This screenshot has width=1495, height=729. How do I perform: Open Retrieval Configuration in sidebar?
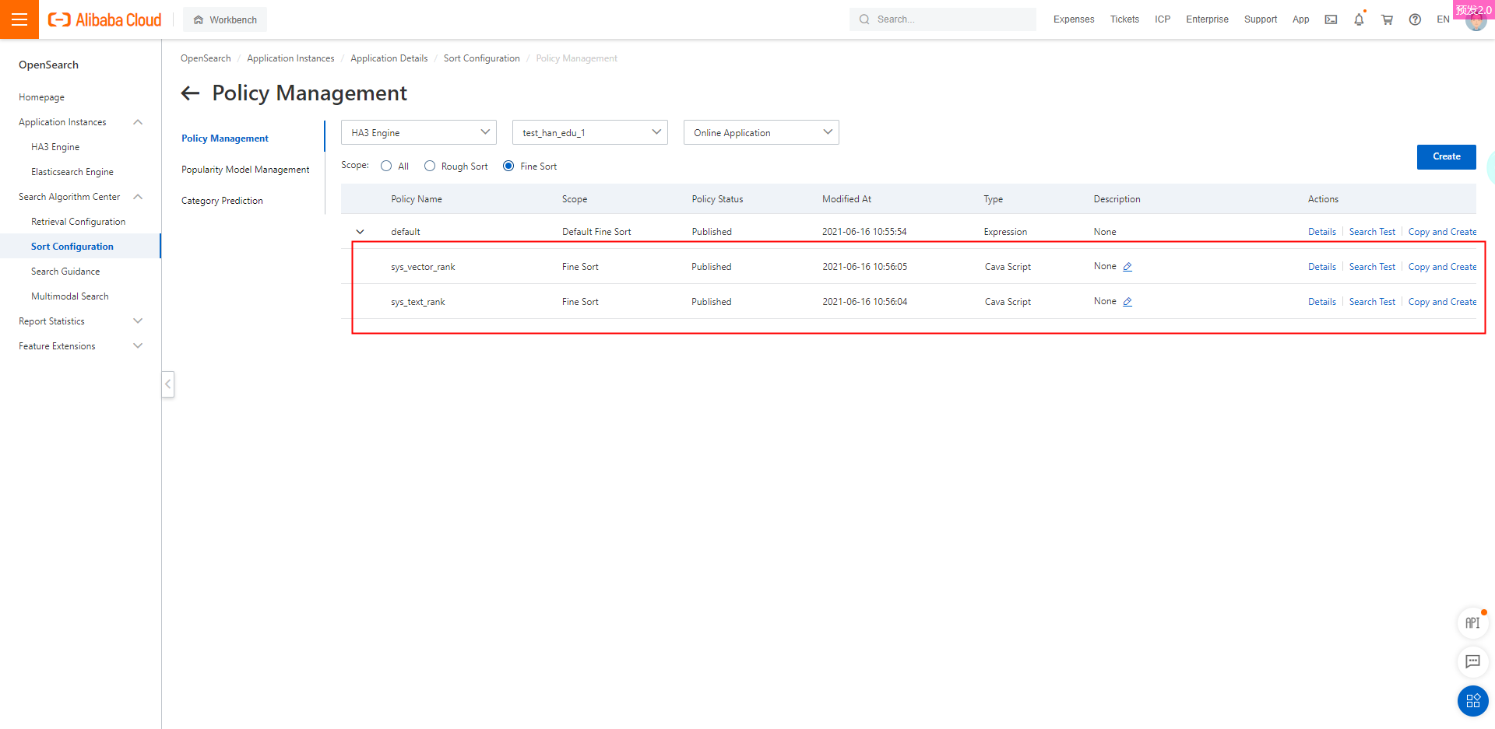pyautogui.click(x=78, y=222)
